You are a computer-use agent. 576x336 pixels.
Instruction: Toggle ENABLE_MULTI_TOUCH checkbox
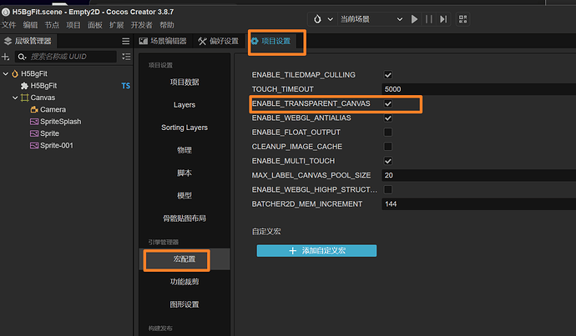point(388,161)
